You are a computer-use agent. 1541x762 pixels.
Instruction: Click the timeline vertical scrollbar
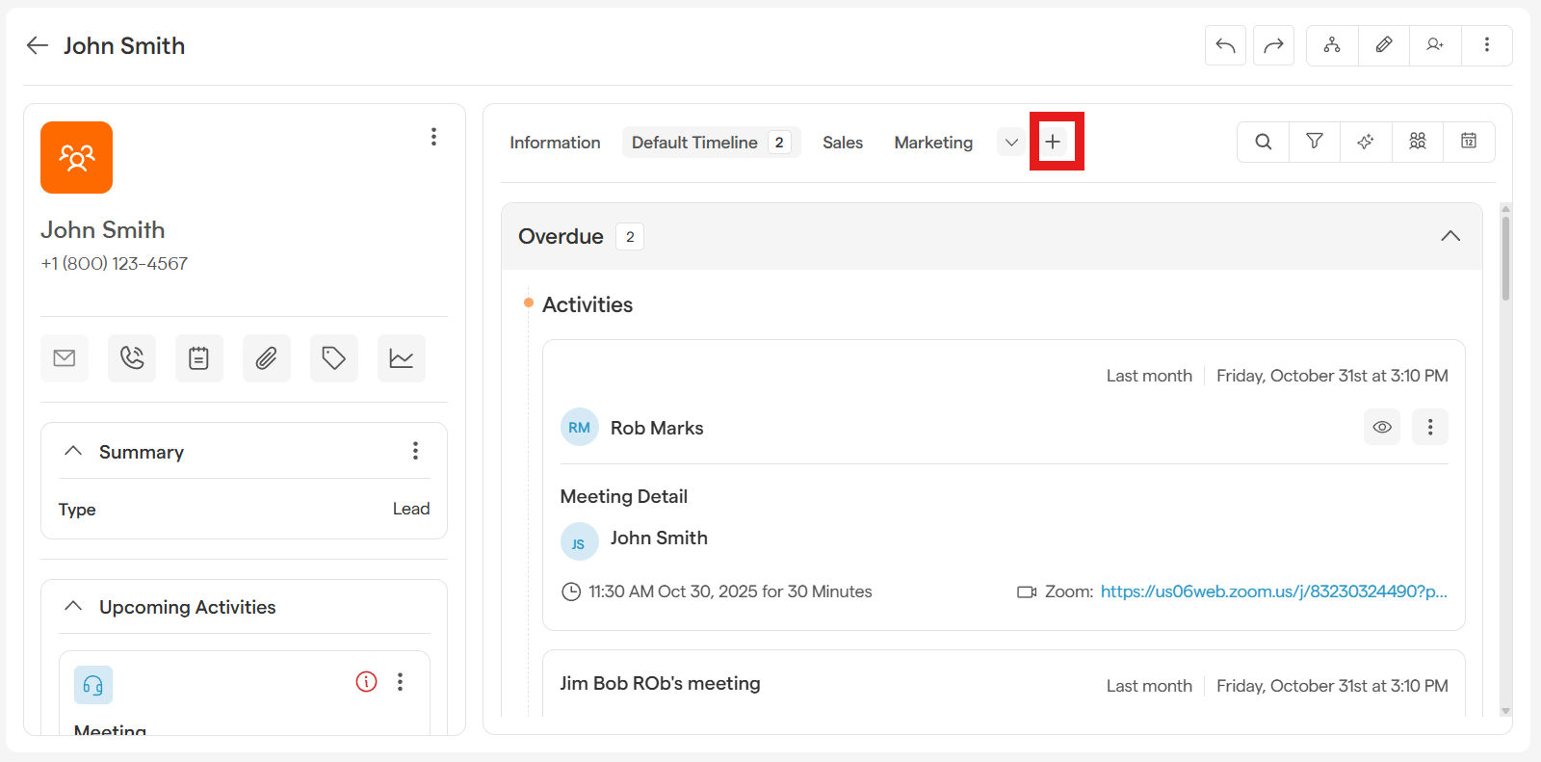click(x=1505, y=260)
